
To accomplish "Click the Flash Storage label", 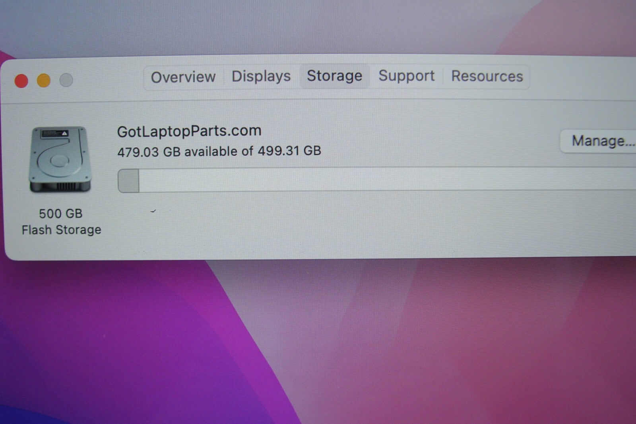I will (x=61, y=230).
